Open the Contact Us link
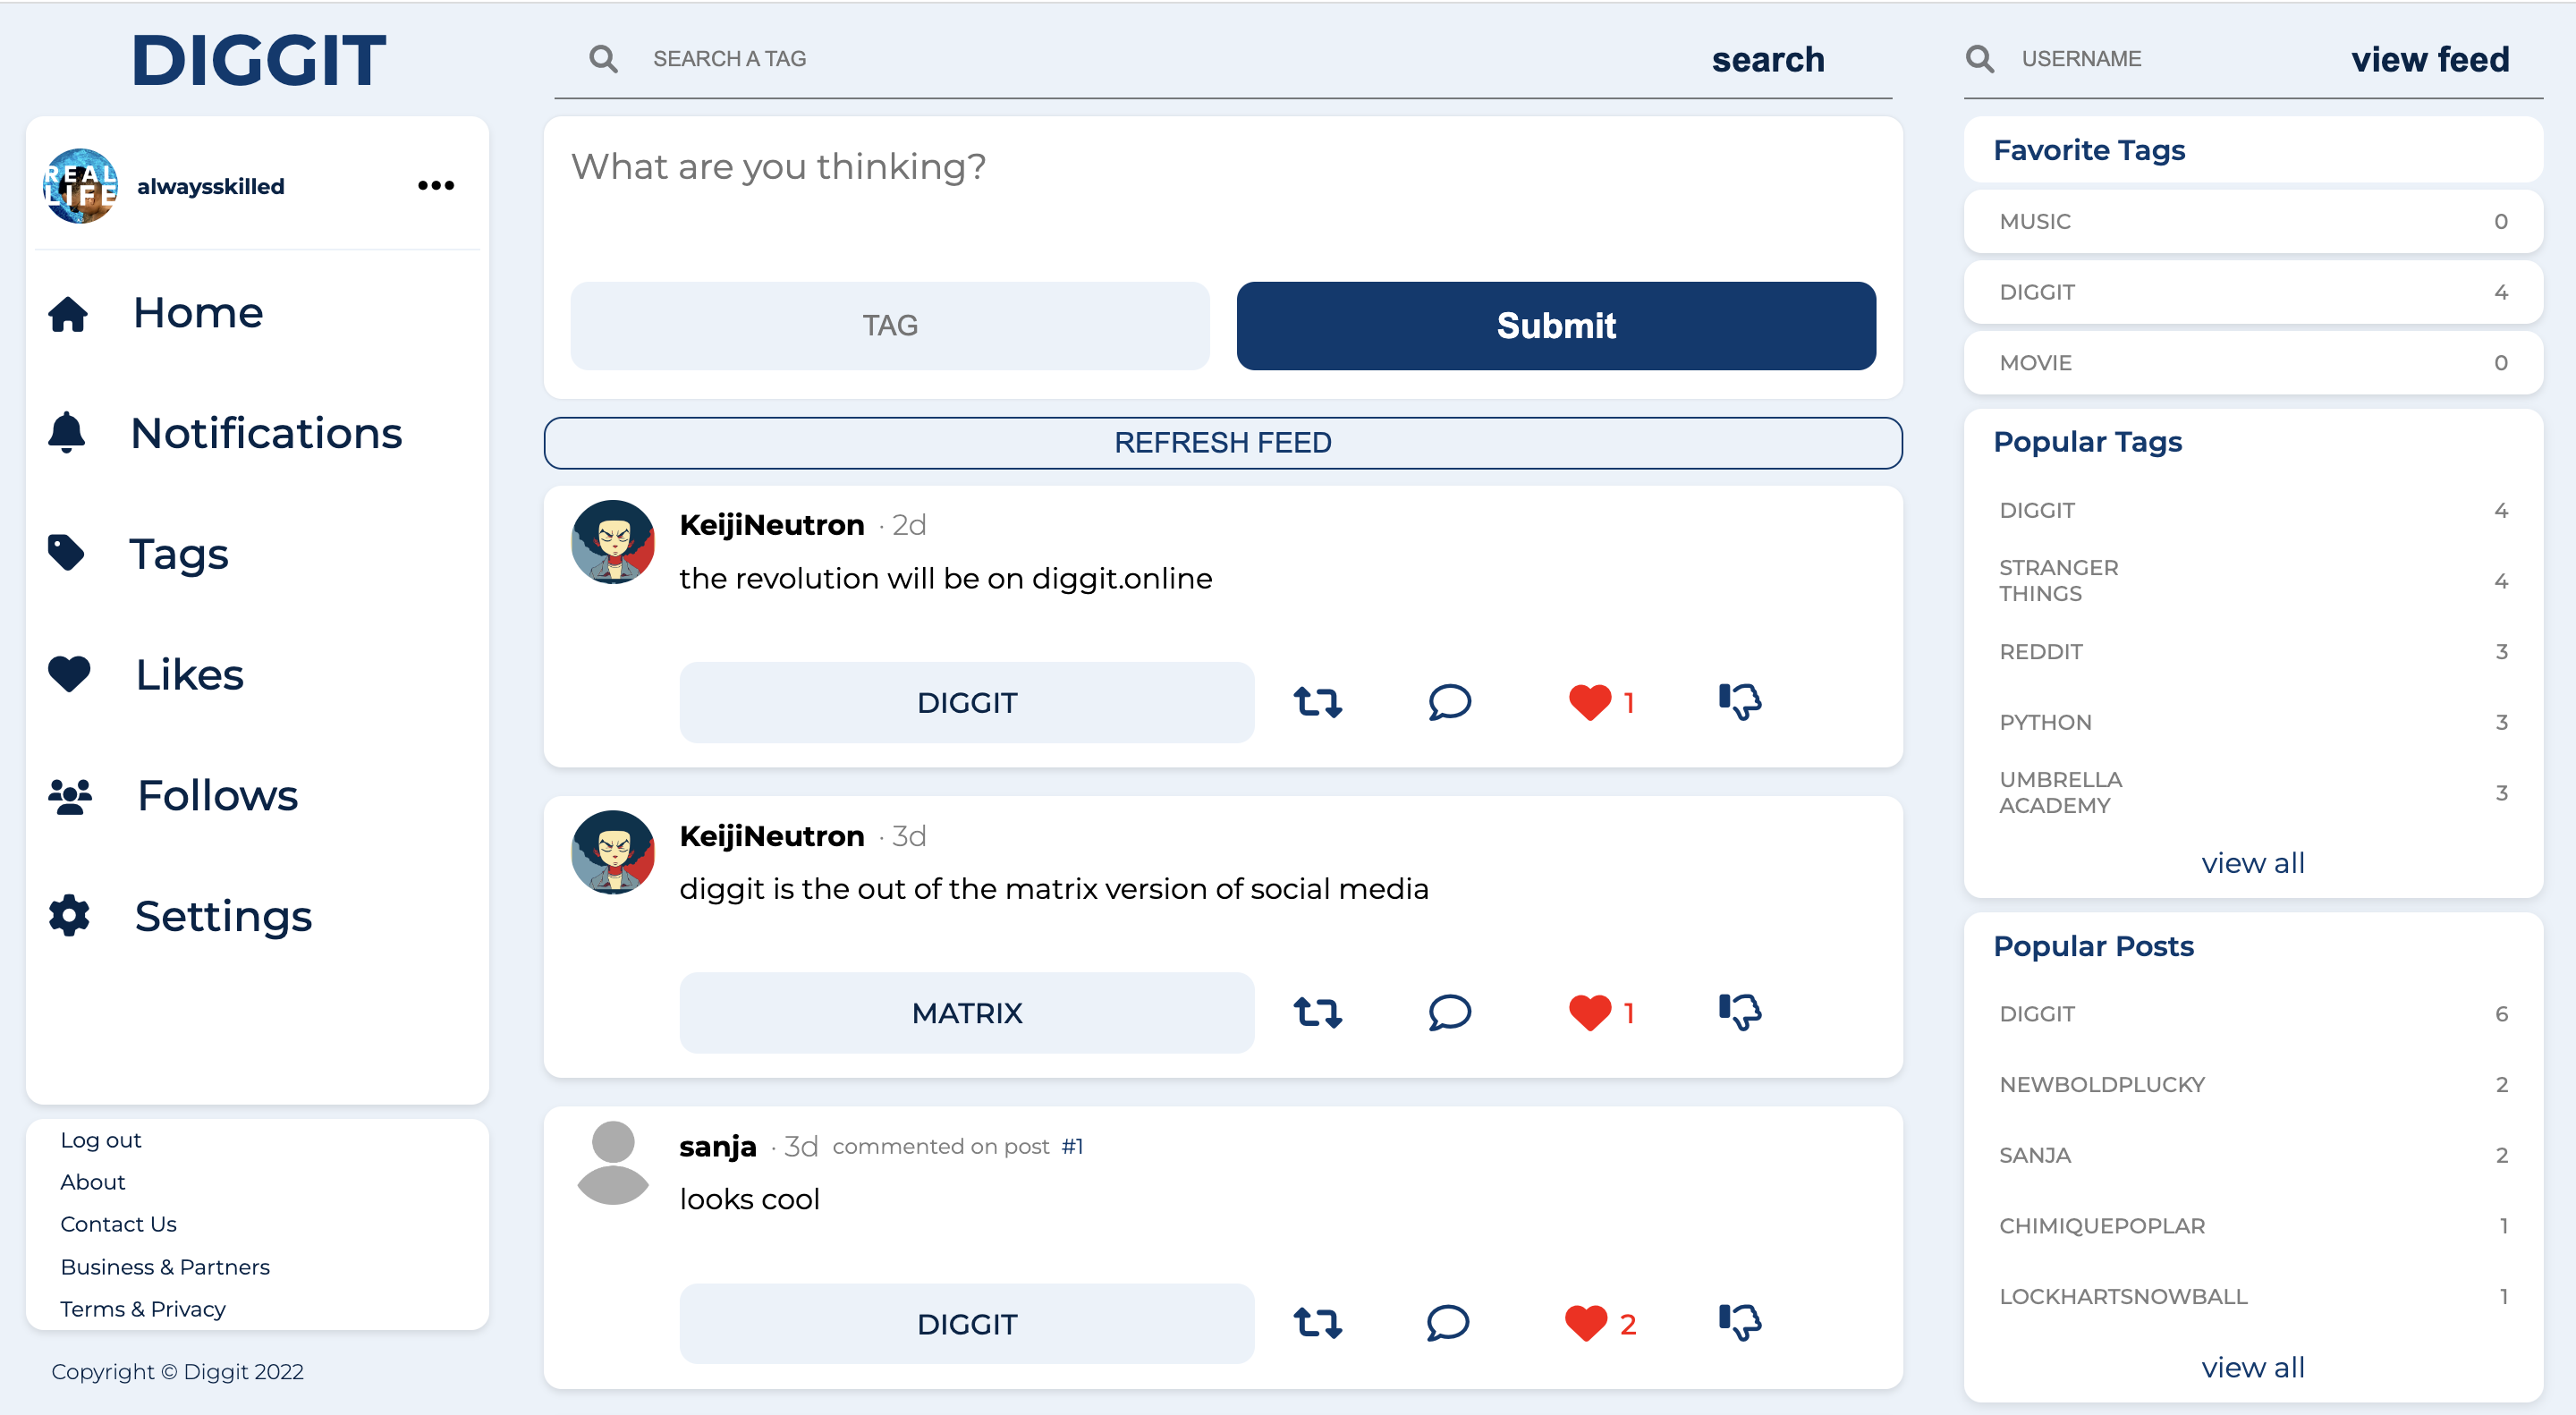This screenshot has width=2576, height=1415. coord(118,1224)
